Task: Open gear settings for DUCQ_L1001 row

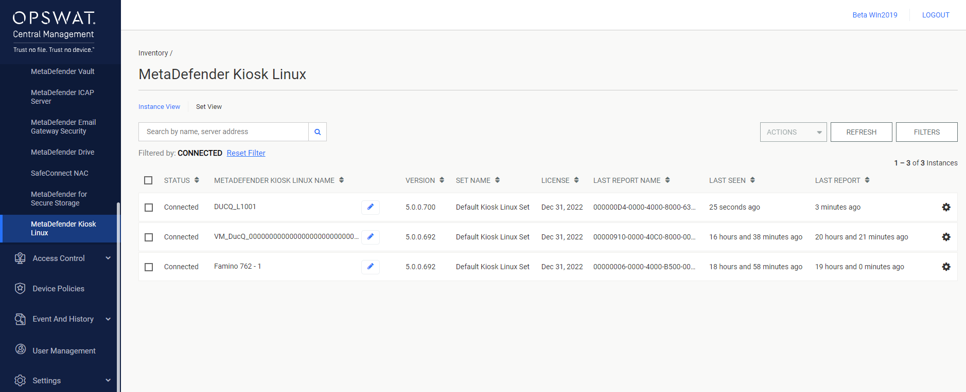Action: coord(946,207)
